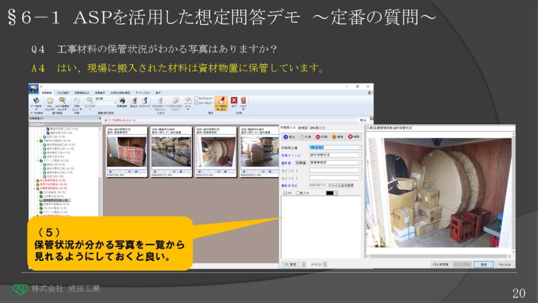Viewport: 538px width, 303px height.
Task: Open the 印刷用工種 dropdown list
Action: coord(360,147)
